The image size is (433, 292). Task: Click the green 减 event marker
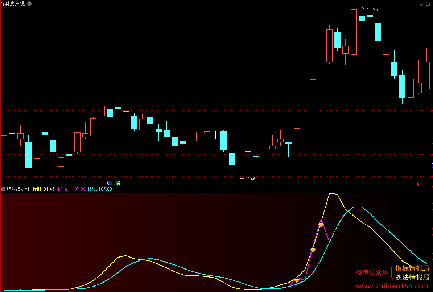point(118,183)
